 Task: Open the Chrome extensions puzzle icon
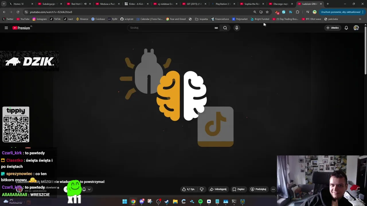pos(297,12)
